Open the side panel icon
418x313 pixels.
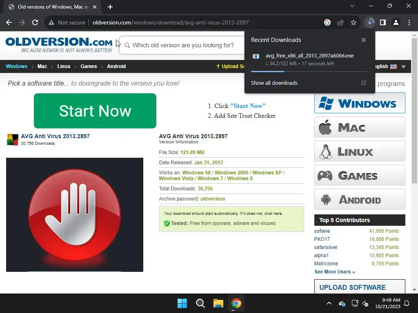click(383, 23)
